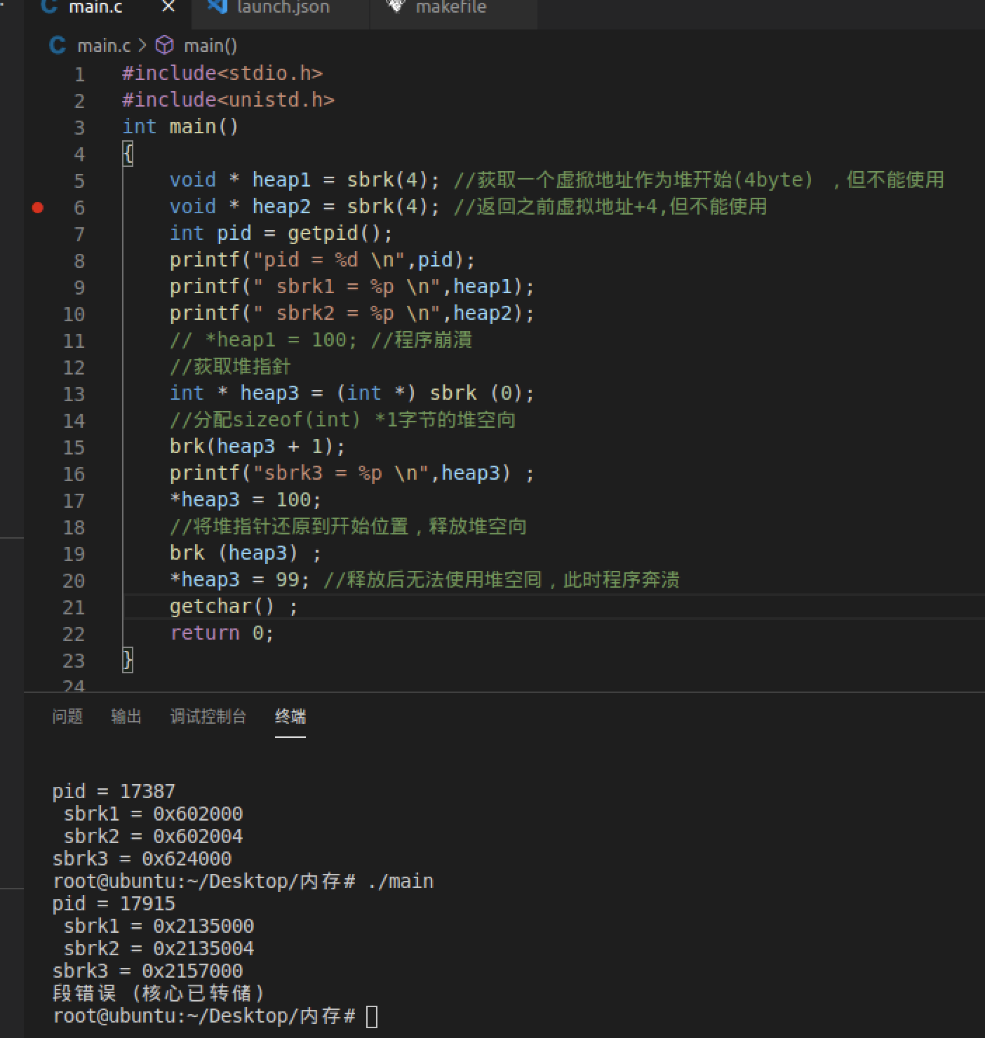
Task: Click the C language icon in breadcrumb
Action: tap(58, 46)
